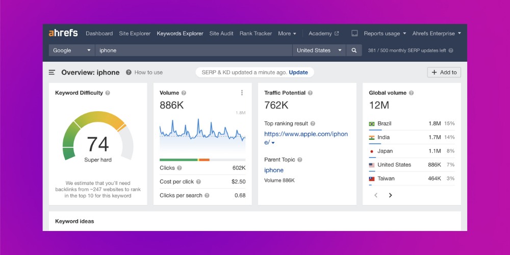This screenshot has height=255, width=510.
Task: Click the Update link
Action: (298, 72)
